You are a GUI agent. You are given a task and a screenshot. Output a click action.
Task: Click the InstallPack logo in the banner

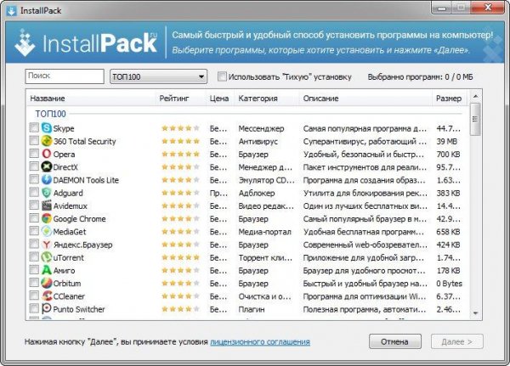coord(86,43)
